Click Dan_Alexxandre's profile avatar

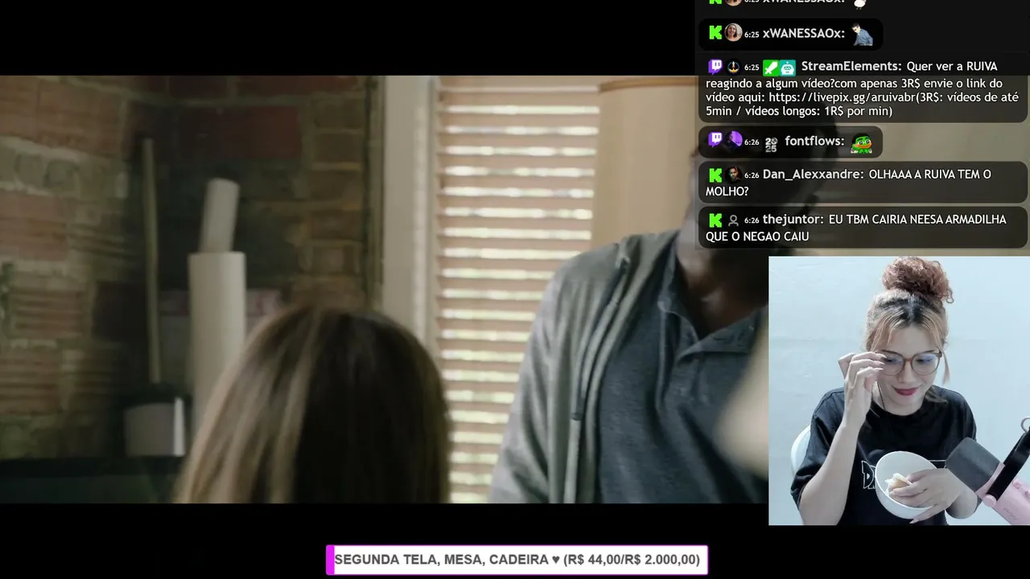(733, 175)
